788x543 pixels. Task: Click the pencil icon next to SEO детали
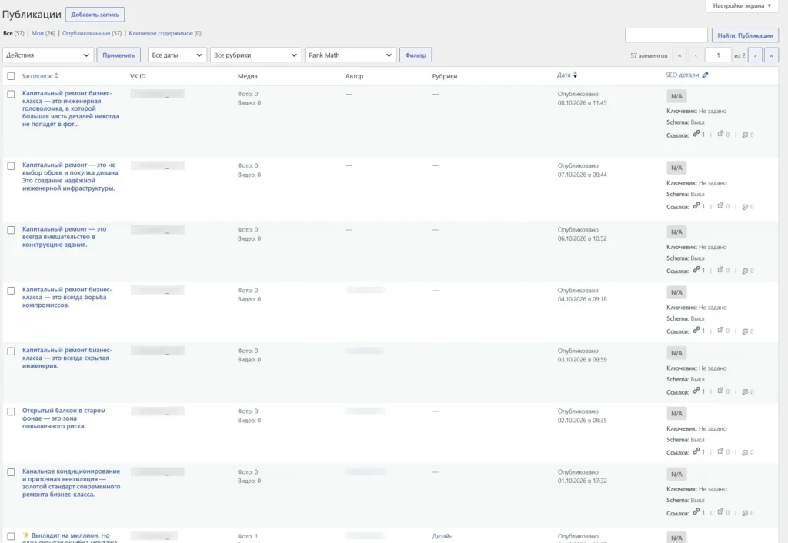[705, 75]
